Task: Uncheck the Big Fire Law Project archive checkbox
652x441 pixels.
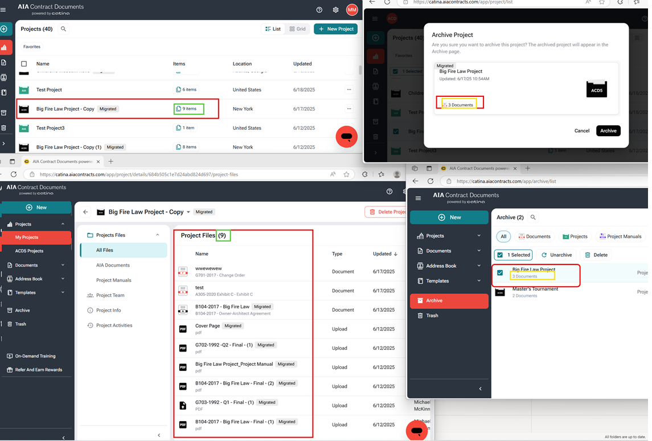Action: click(x=500, y=272)
